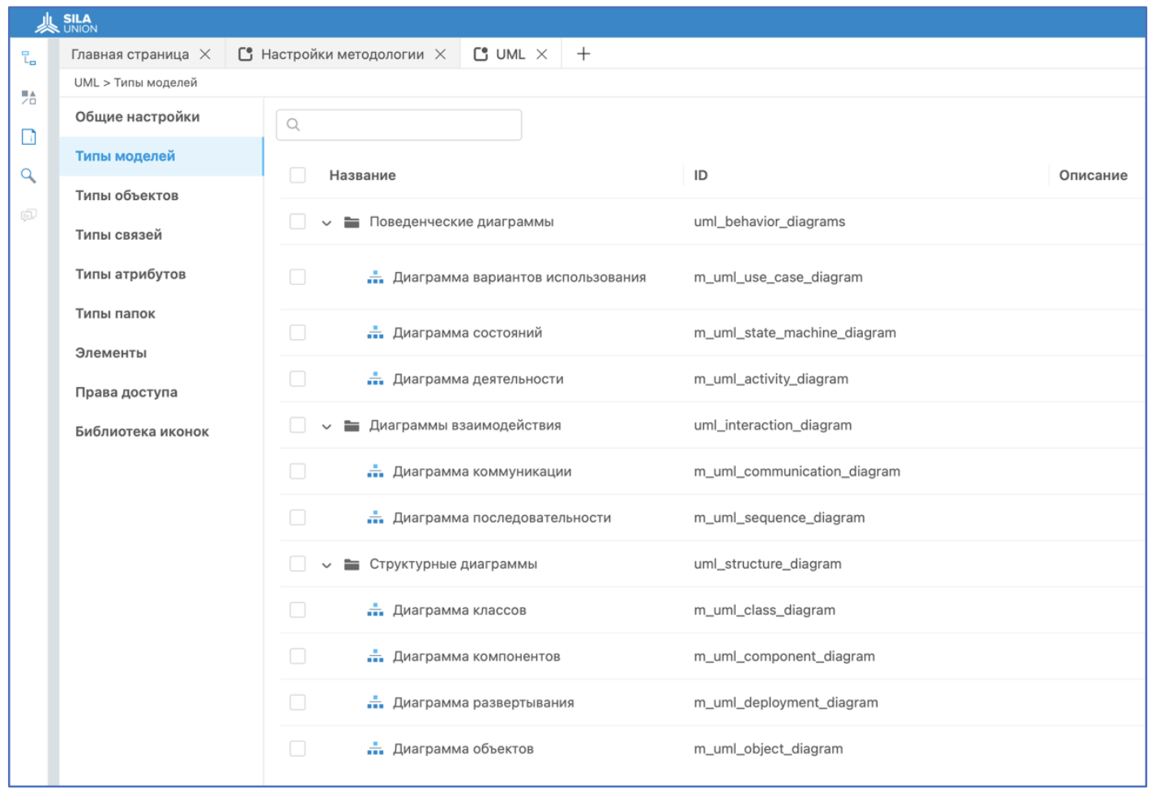Click the Поведенческие диаграммы folder icon
The image size is (1157, 797).
pyautogui.click(x=352, y=222)
